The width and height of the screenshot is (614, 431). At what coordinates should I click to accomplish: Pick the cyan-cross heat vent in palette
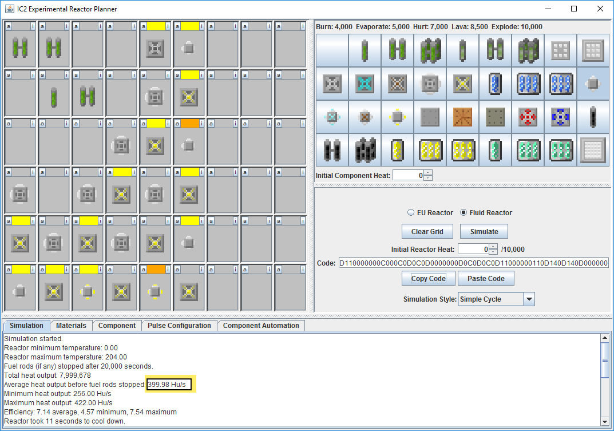[365, 84]
